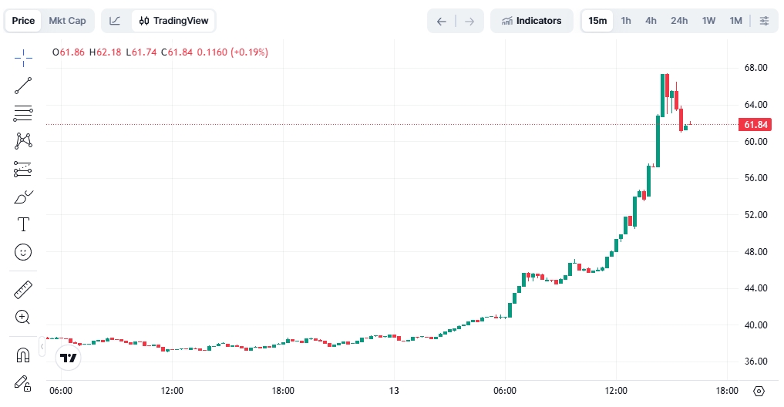Open the Fibonacci retracement tool
The height and width of the screenshot is (407, 784).
(x=23, y=113)
